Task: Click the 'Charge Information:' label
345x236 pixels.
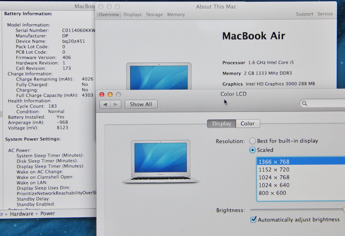Action: [30, 74]
